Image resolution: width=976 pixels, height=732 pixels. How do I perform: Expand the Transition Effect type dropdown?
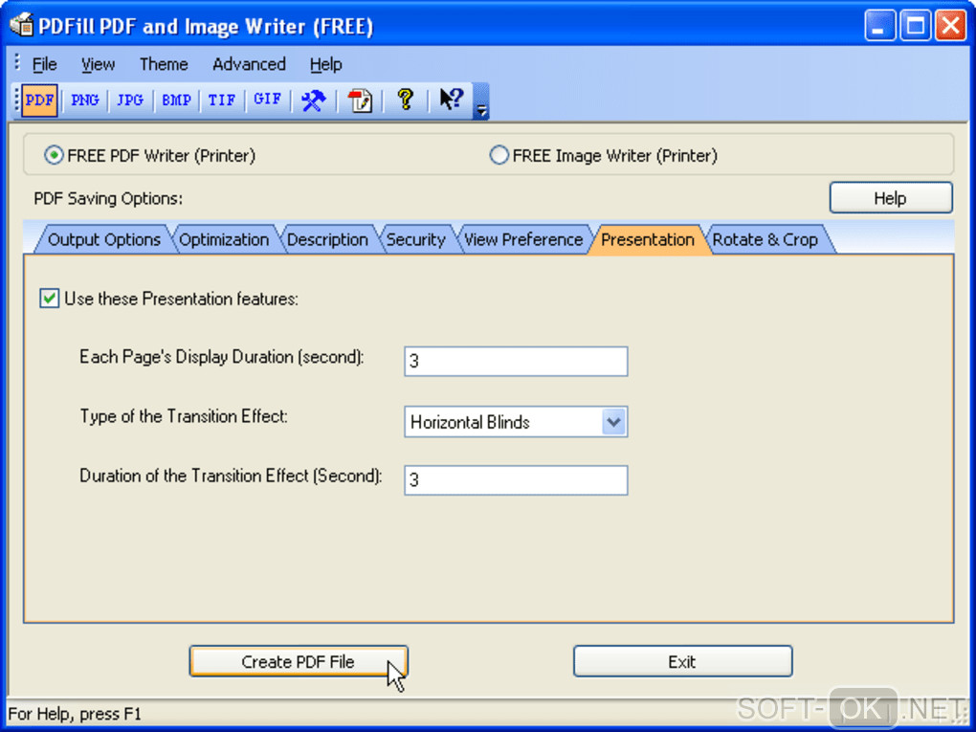(x=613, y=422)
